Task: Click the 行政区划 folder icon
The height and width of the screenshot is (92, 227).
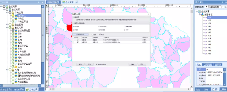Action: click(x=13, y=12)
